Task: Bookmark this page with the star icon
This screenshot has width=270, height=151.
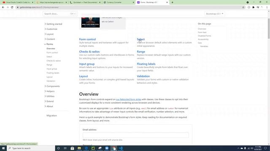Action: click(243, 8)
